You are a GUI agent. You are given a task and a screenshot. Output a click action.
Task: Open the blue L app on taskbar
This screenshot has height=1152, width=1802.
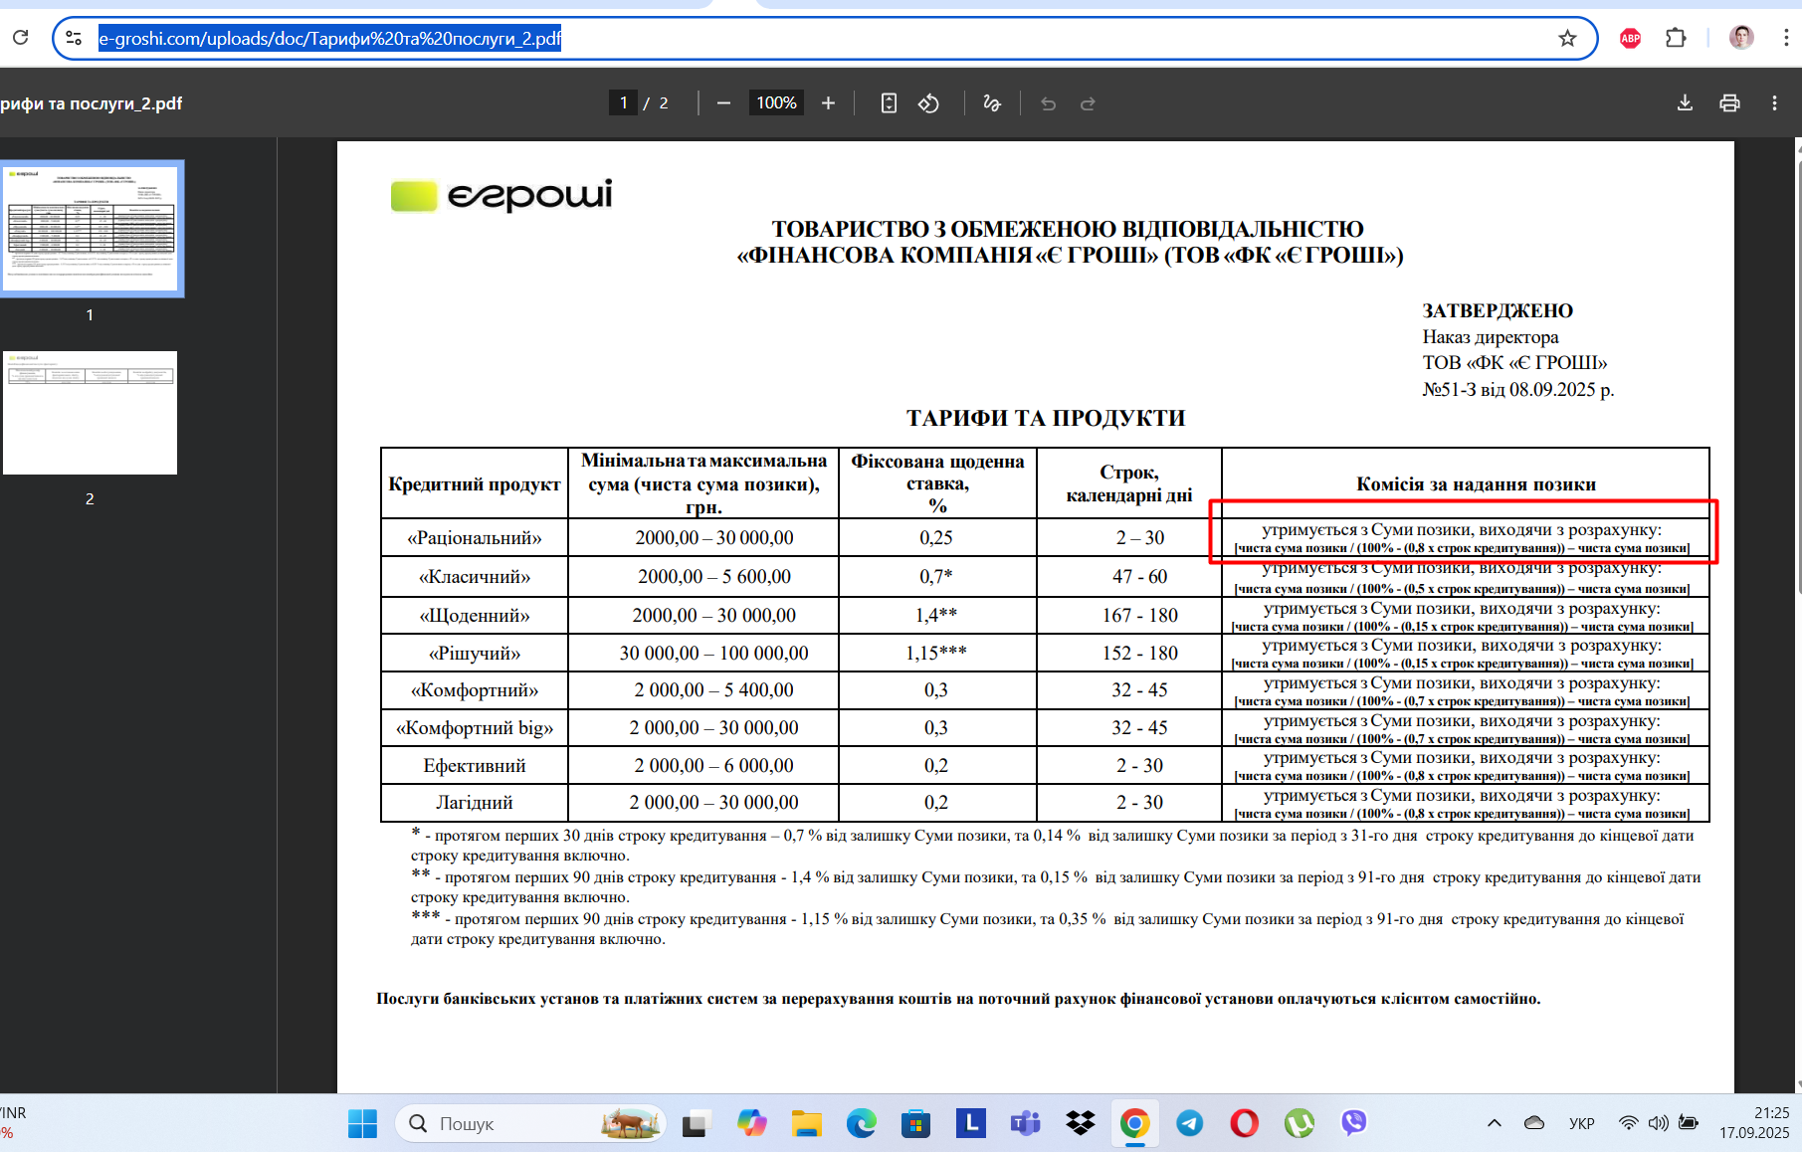[970, 1123]
